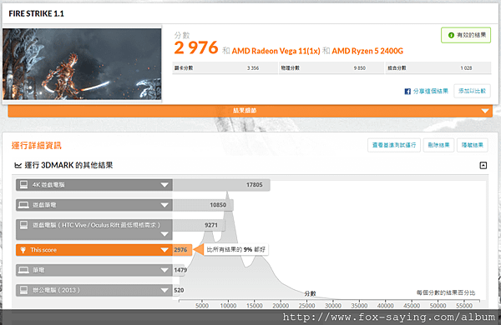Expand the 辦公電腦 (2013) dropdown arrow
This screenshot has height=325, width=501.
pyautogui.click(x=164, y=290)
